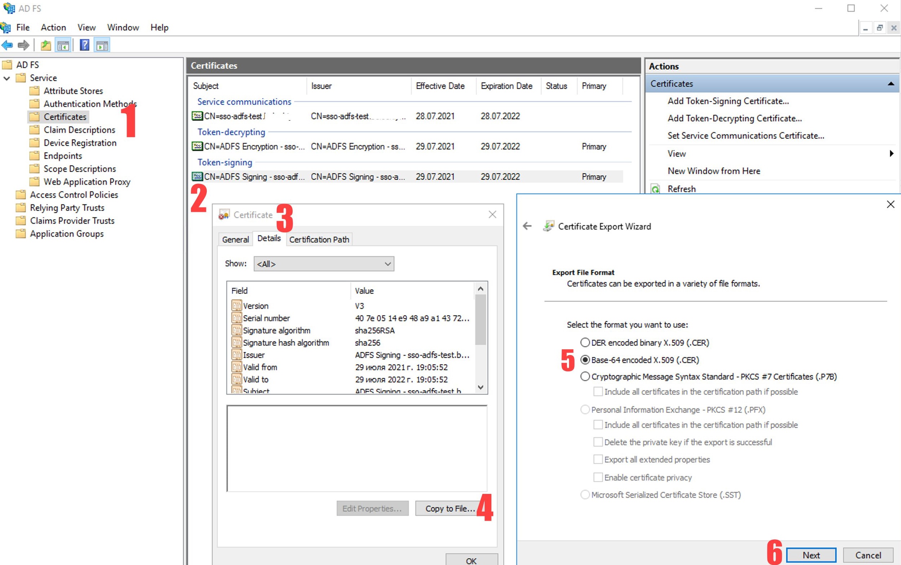Click the Forward arrow toolbar icon
The image size is (901, 565).
click(23, 45)
